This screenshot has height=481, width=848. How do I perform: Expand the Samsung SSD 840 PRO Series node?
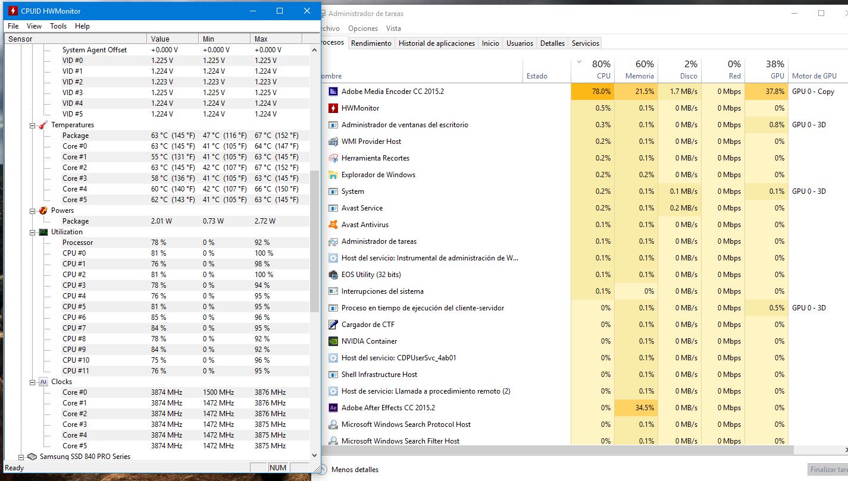[x=22, y=457]
